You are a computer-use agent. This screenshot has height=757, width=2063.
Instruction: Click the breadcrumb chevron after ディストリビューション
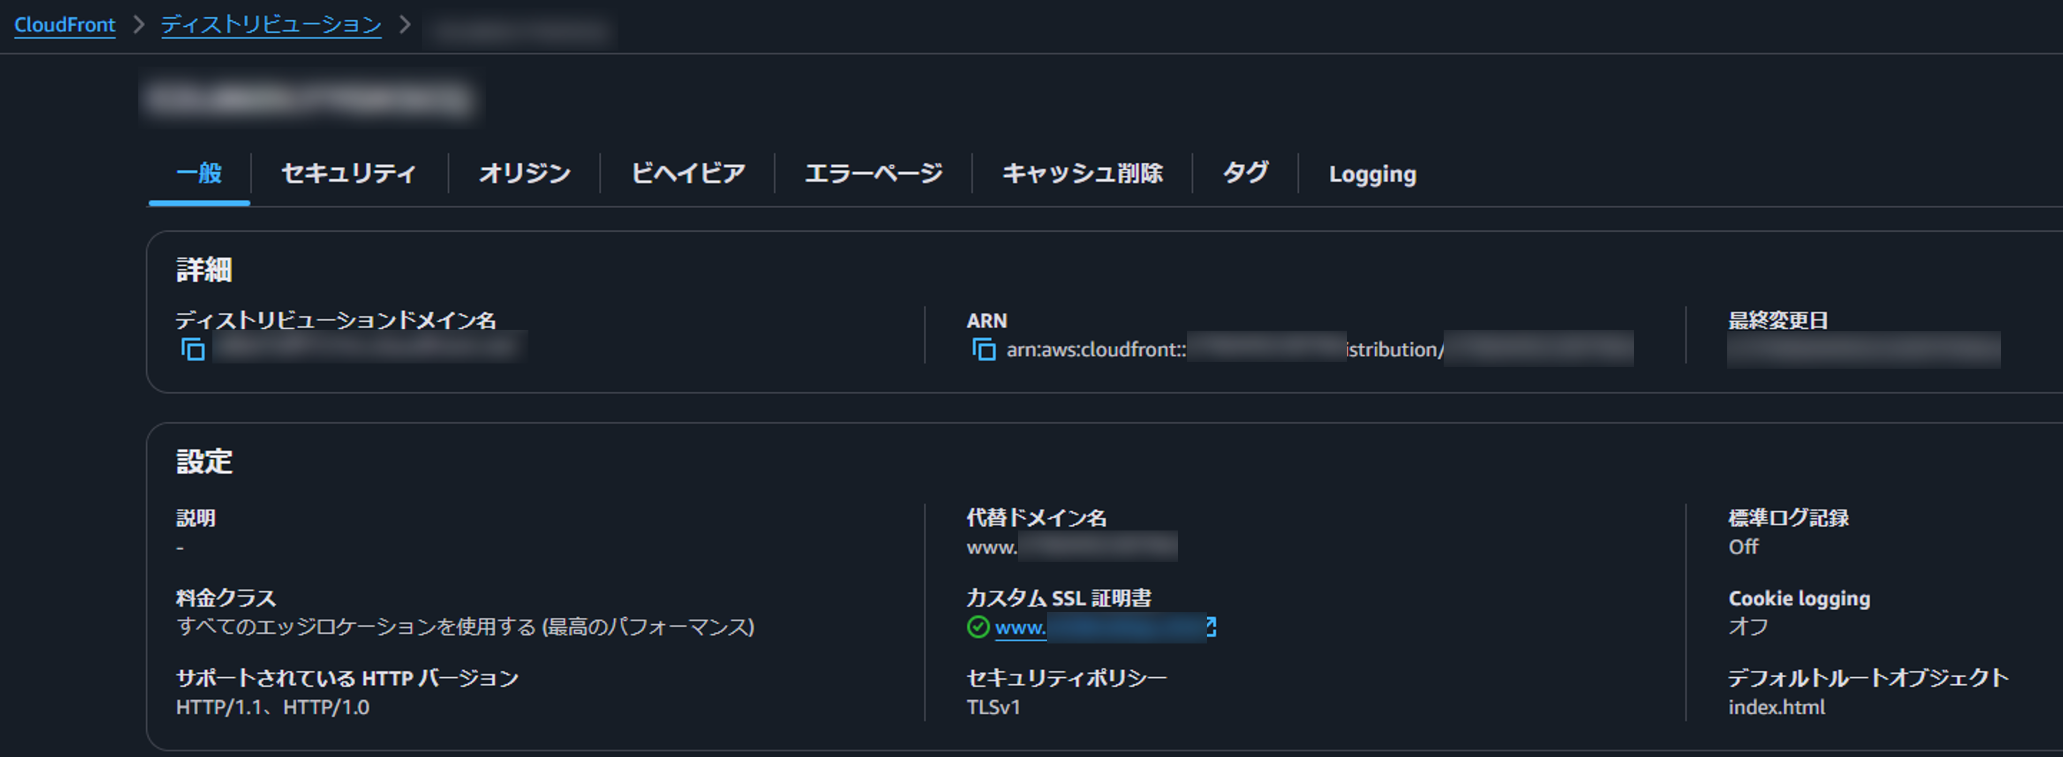click(x=405, y=25)
